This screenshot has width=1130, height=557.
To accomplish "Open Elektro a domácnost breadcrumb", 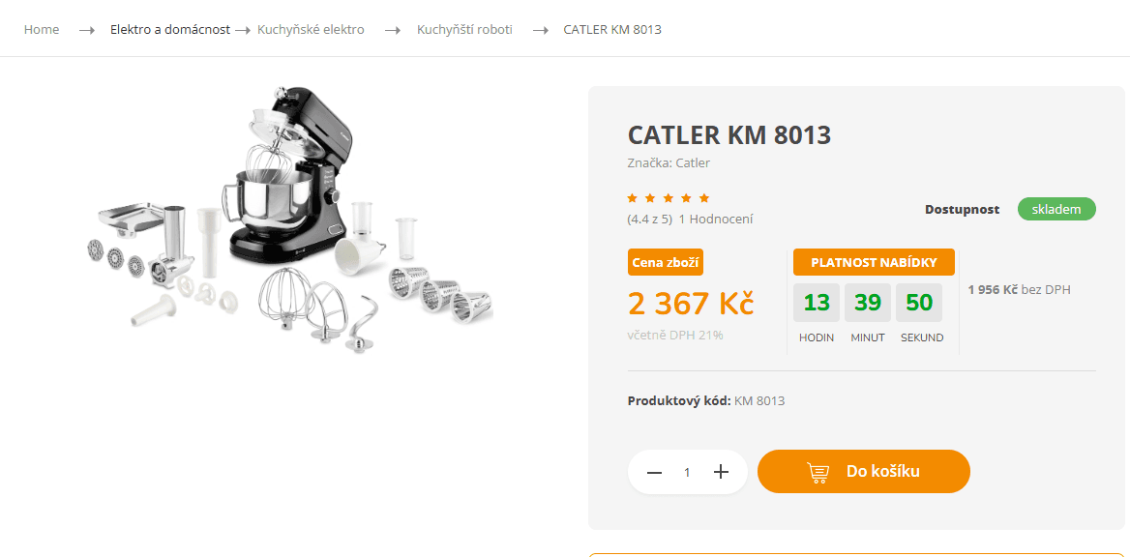I will click(x=170, y=30).
